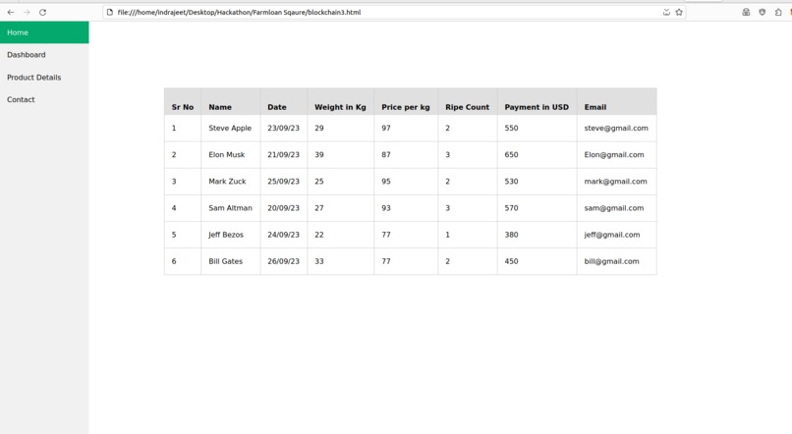Click weight 22 in Jeff Bezos row
Screen dimensions: 792x434
click(x=319, y=235)
